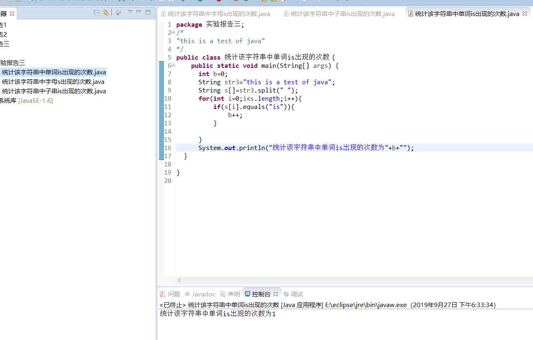Click console output 统计该字符串中单词is出现的次数为1
Viewport: 533px width, 340px height.
pyautogui.click(x=218, y=314)
